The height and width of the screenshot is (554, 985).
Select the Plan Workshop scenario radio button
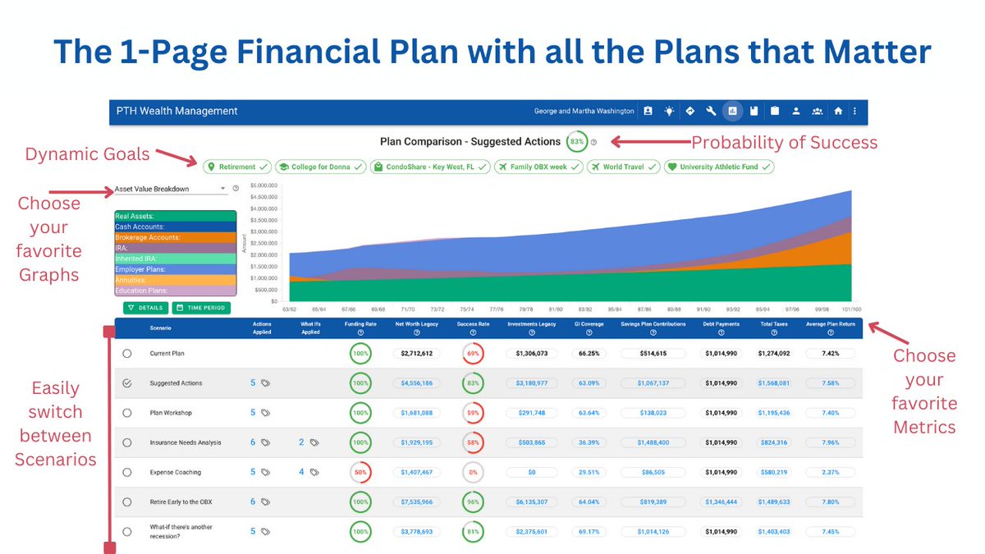tap(126, 413)
